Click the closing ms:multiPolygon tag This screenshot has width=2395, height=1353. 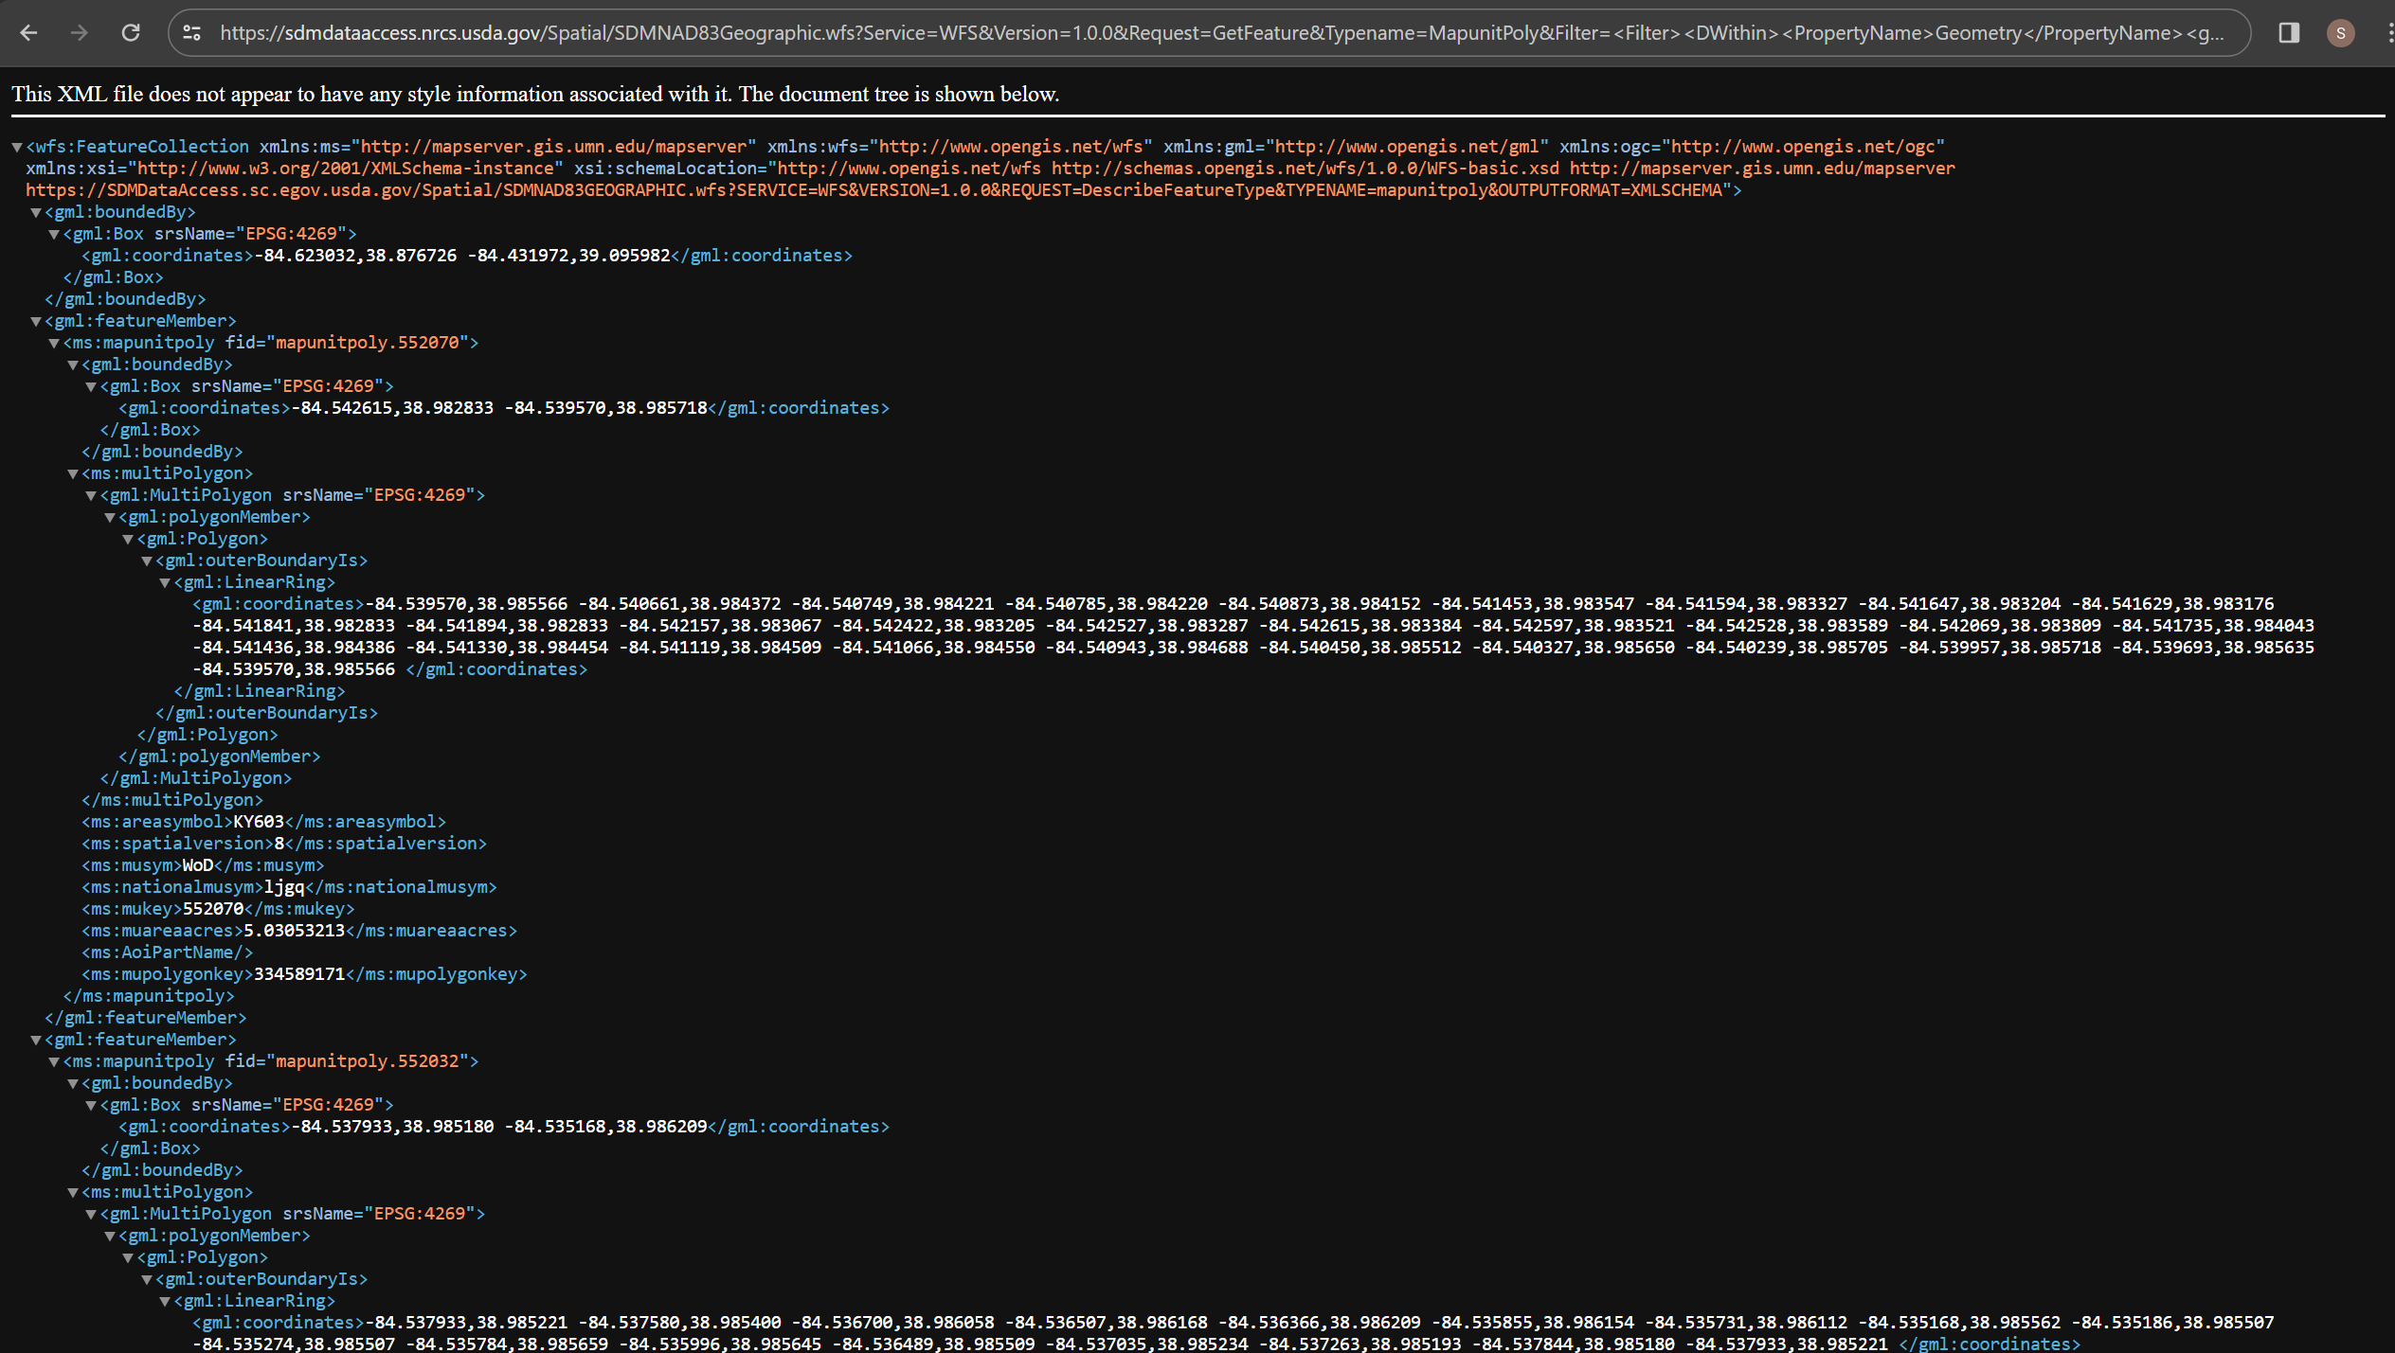pos(172,800)
